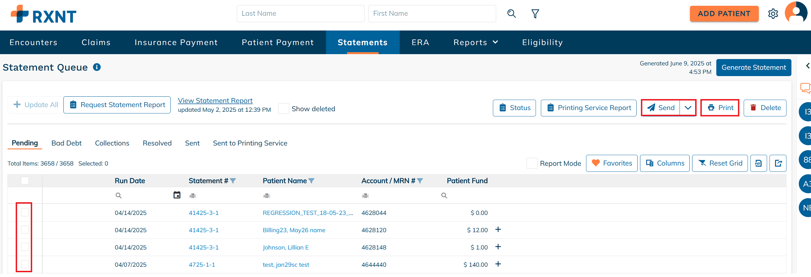Expand patient fund plus for Johnson, Lillian E
The image size is (811, 277).
[x=498, y=246]
